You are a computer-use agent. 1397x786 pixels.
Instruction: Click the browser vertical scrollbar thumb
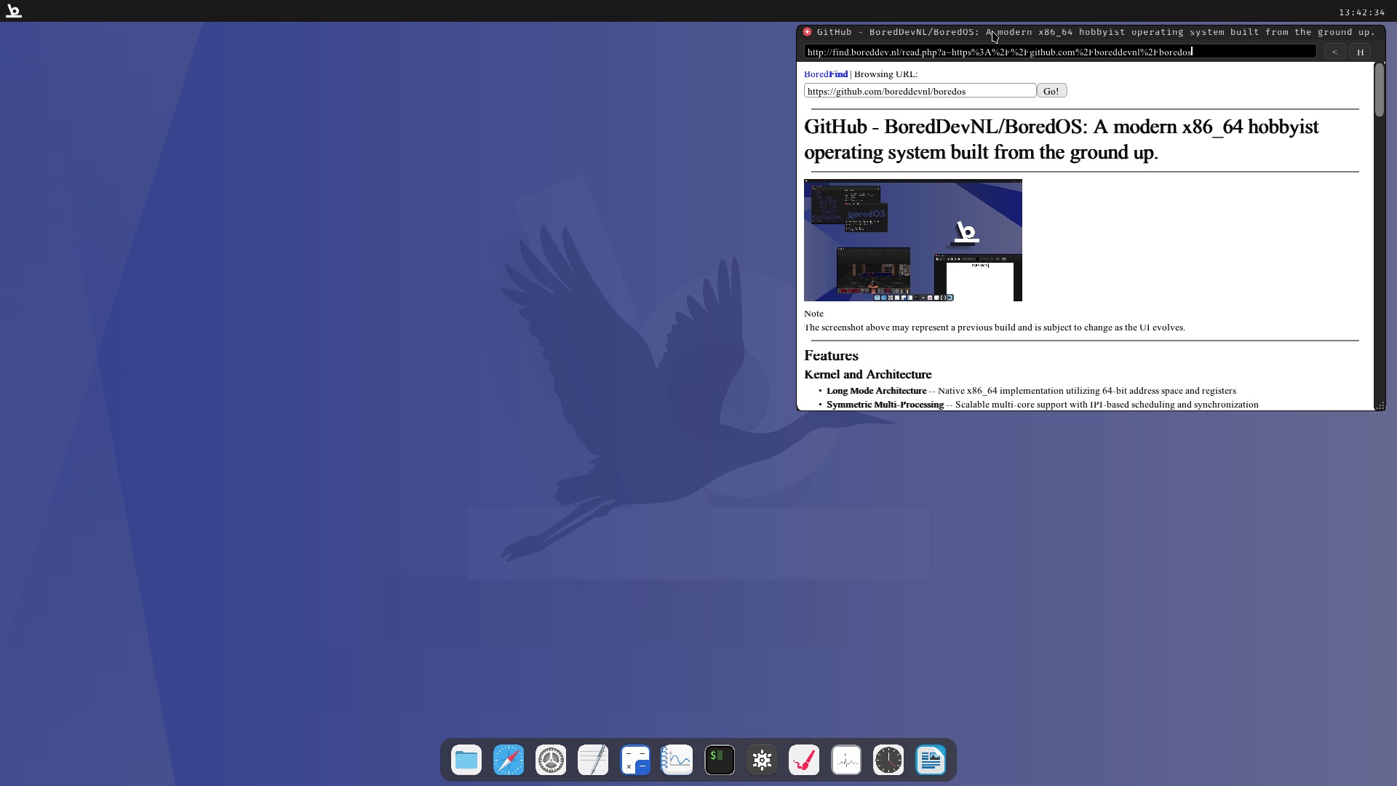[x=1380, y=90]
